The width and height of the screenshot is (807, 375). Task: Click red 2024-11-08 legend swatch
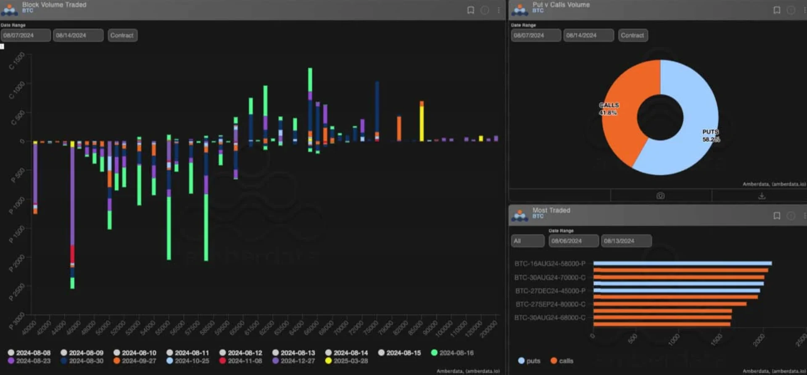(223, 361)
